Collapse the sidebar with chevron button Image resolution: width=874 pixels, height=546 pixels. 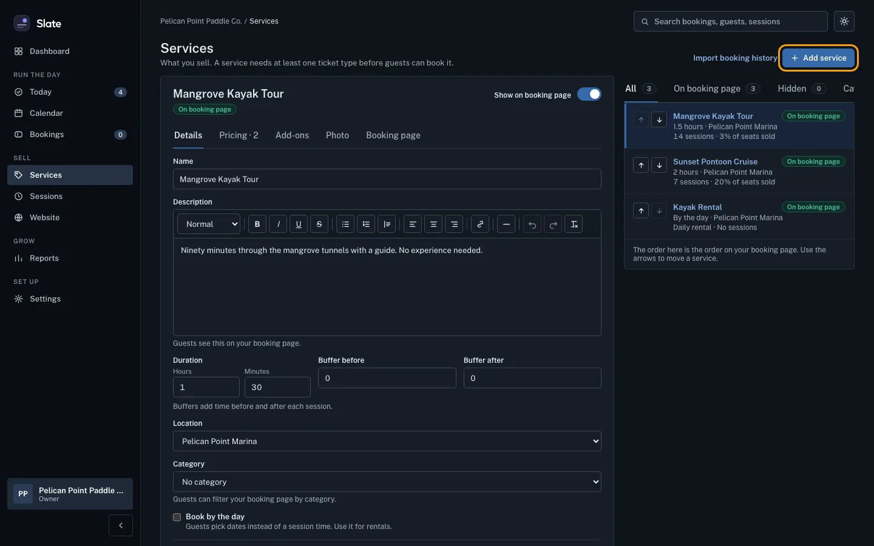click(x=121, y=525)
